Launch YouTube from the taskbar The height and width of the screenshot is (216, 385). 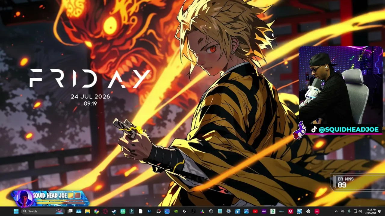pyautogui.click(x=255, y=211)
